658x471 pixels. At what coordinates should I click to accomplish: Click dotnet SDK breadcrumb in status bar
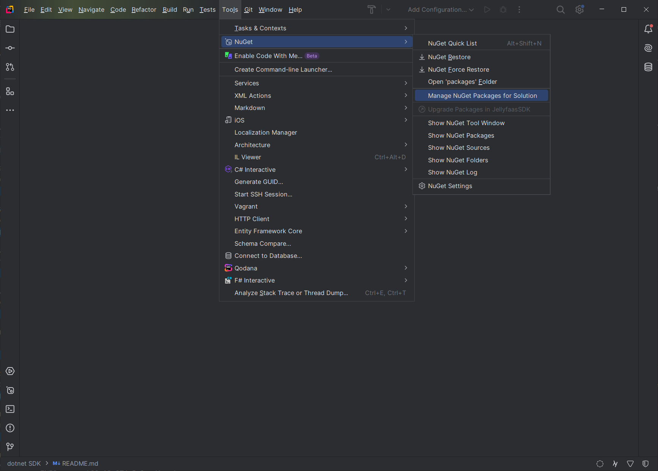tap(24, 463)
